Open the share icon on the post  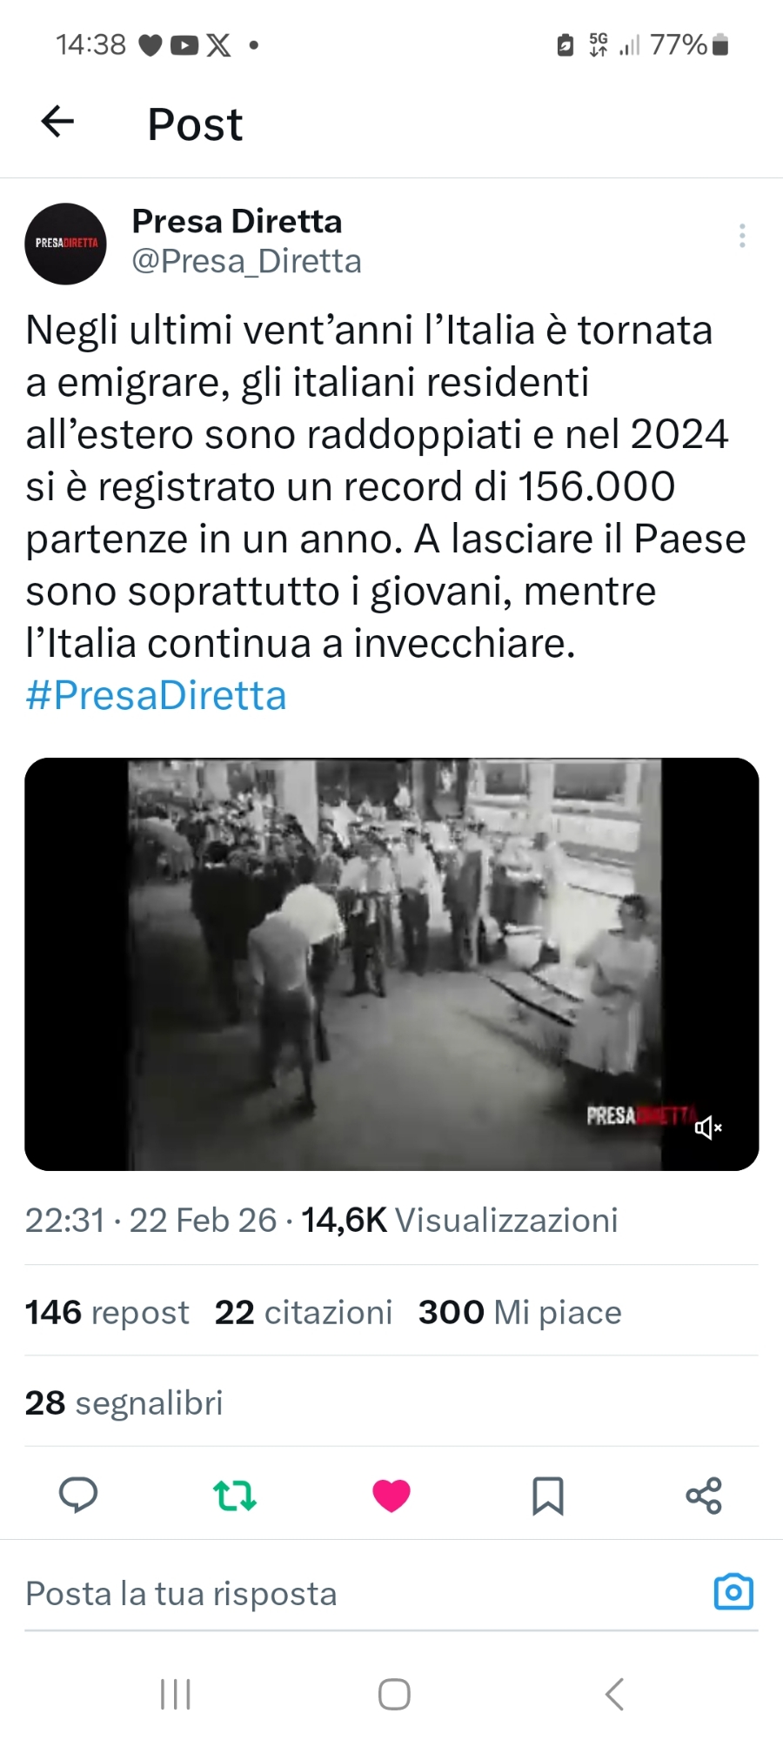(x=704, y=1496)
